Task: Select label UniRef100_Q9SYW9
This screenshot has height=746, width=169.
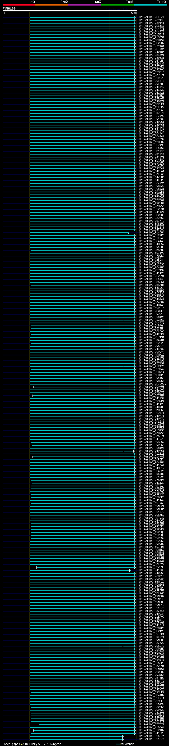Action: [151, 657]
